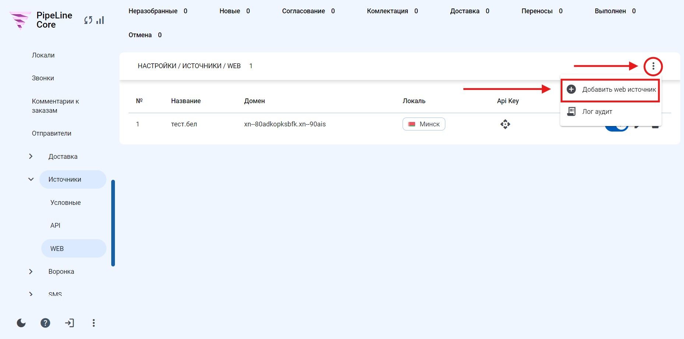The image size is (684, 339).
Task: Click the № column header
Action: (139, 101)
